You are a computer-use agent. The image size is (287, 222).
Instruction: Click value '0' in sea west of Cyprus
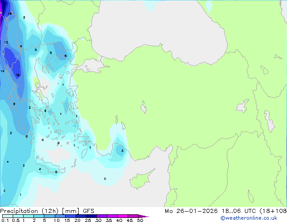pyautogui.click(x=105, y=179)
